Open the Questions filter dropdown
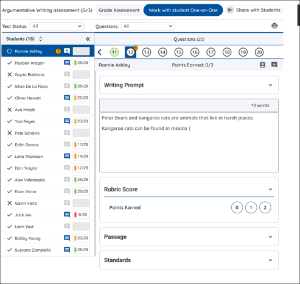The height and width of the screenshot is (284, 300). [x=148, y=26]
